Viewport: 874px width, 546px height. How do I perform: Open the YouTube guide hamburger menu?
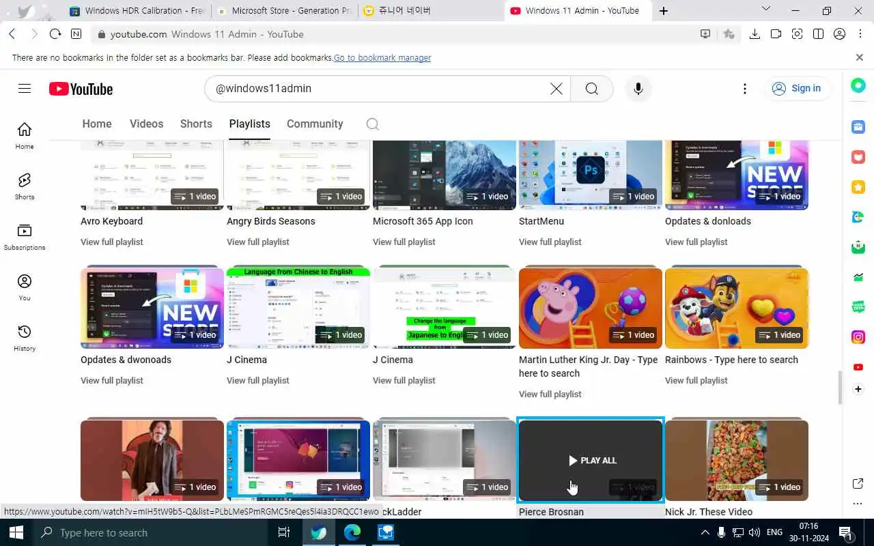point(25,88)
